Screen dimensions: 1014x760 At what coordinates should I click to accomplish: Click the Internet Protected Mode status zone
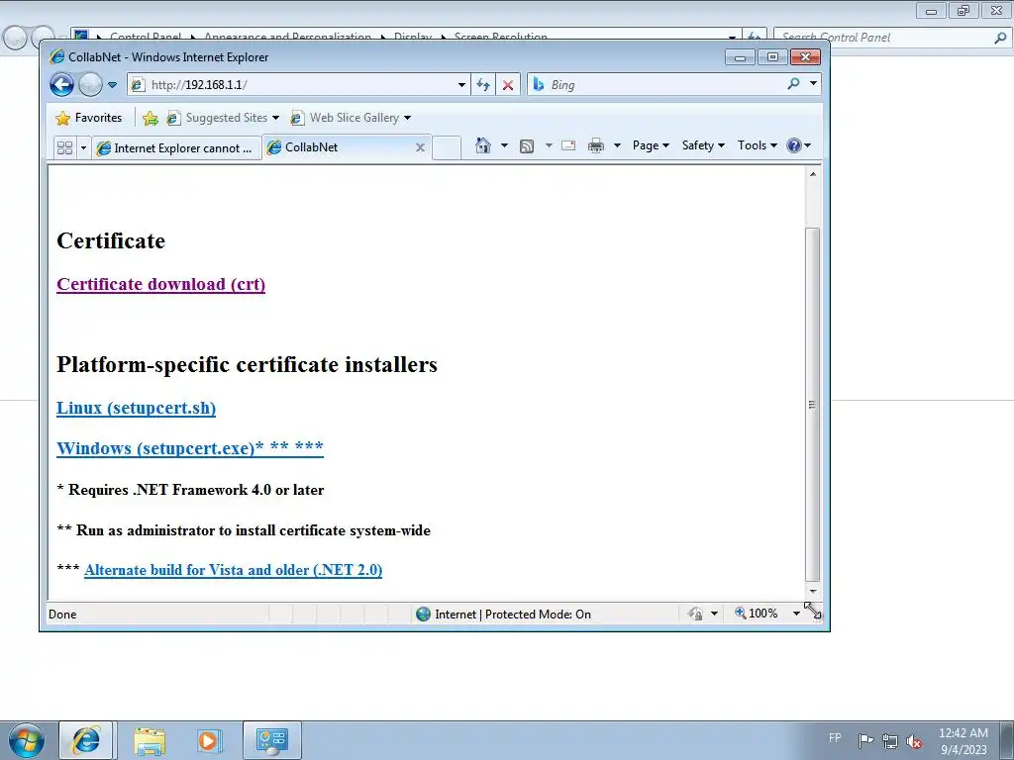pyautogui.click(x=504, y=614)
